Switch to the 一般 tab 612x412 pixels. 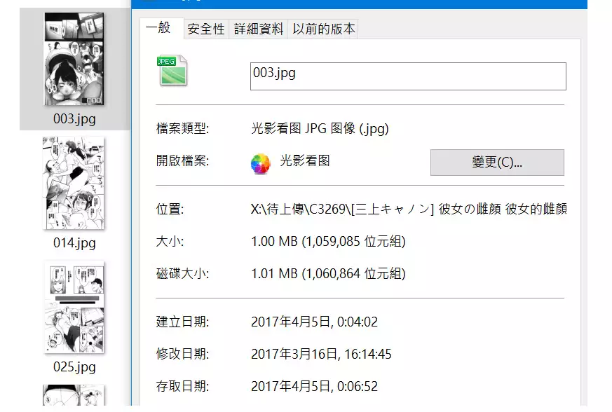click(x=161, y=28)
